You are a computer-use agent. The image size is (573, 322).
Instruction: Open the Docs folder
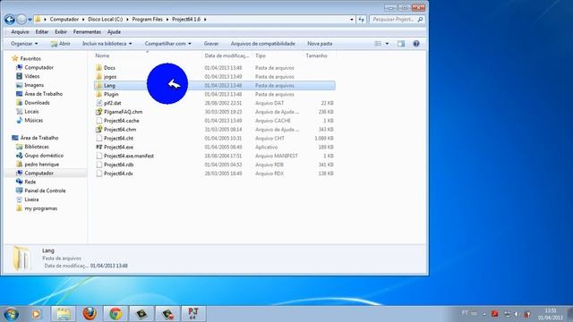coord(109,68)
